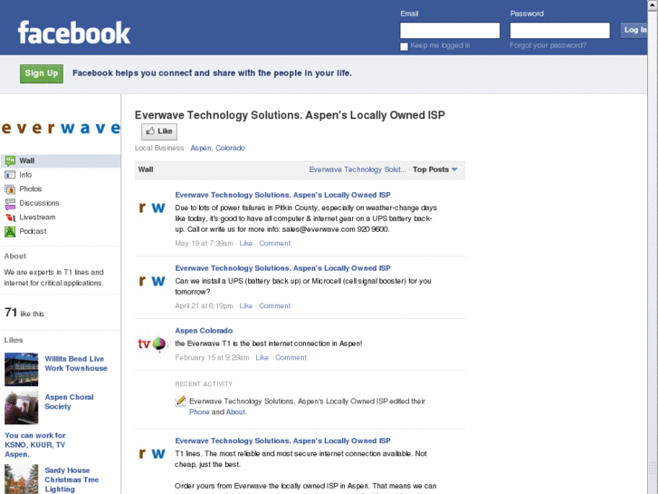Viewport: 658px width, 494px height.
Task: Click the Like button under page title
Action: point(158,131)
